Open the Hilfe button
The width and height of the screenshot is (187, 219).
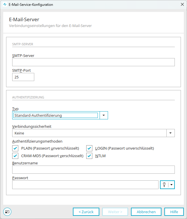pos(174,212)
